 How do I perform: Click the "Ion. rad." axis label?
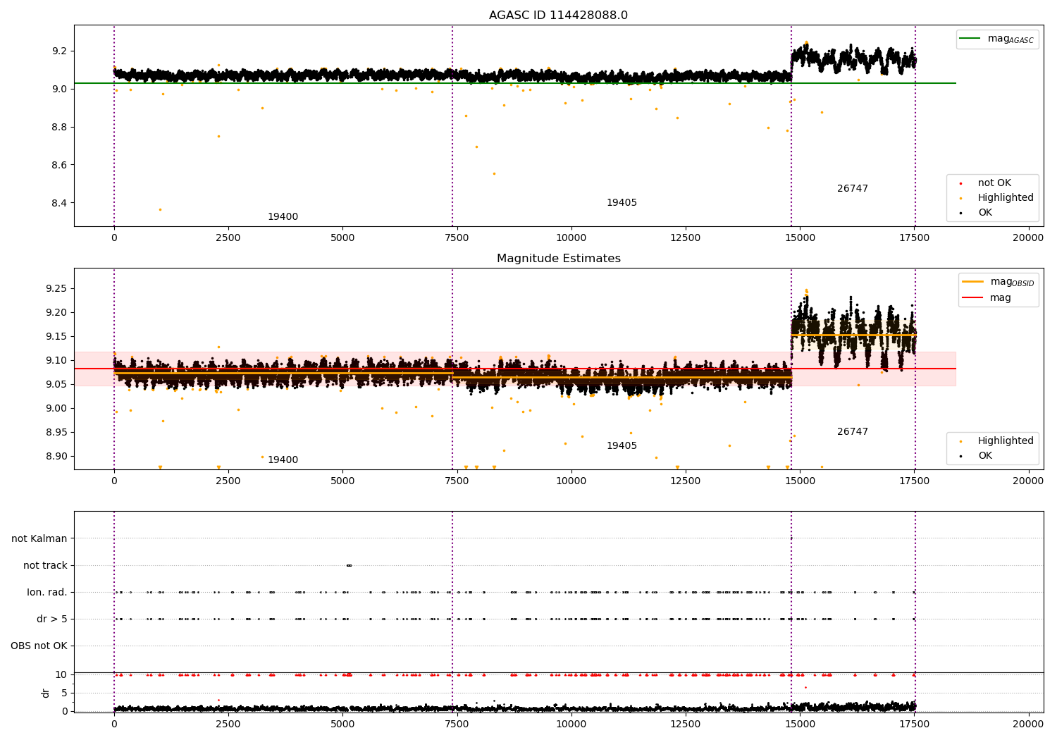coord(47,593)
